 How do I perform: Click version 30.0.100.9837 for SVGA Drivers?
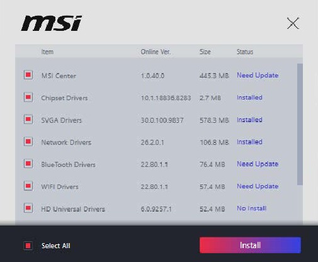[x=162, y=120]
